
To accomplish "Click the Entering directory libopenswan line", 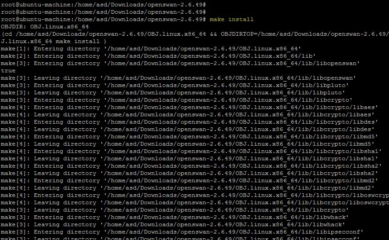I will [180, 63].
